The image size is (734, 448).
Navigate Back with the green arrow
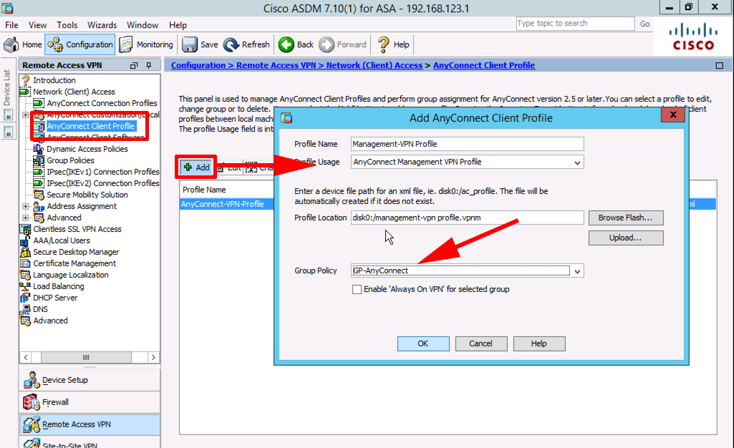(x=296, y=44)
